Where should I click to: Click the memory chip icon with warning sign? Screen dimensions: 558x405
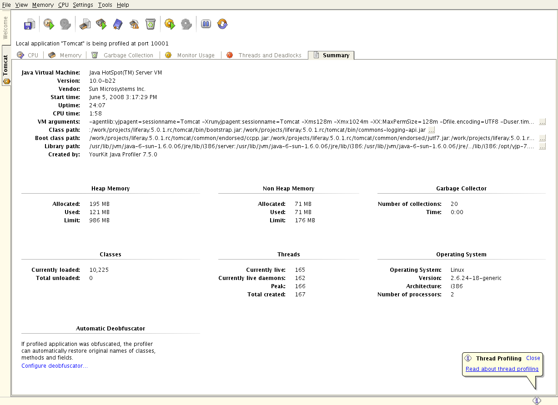tap(134, 24)
